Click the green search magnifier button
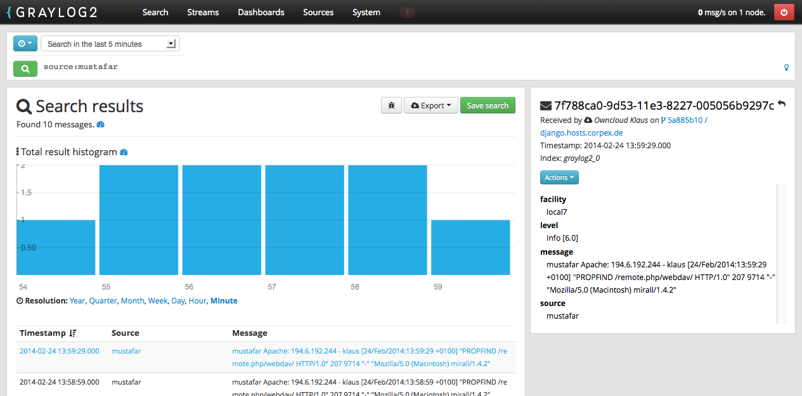Image resolution: width=802 pixels, height=396 pixels. pyautogui.click(x=25, y=68)
